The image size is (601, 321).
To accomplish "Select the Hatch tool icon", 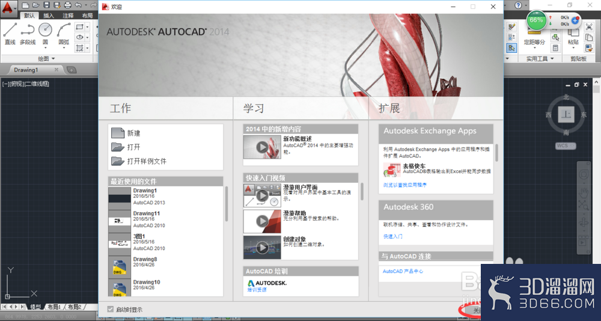I will click(79, 48).
